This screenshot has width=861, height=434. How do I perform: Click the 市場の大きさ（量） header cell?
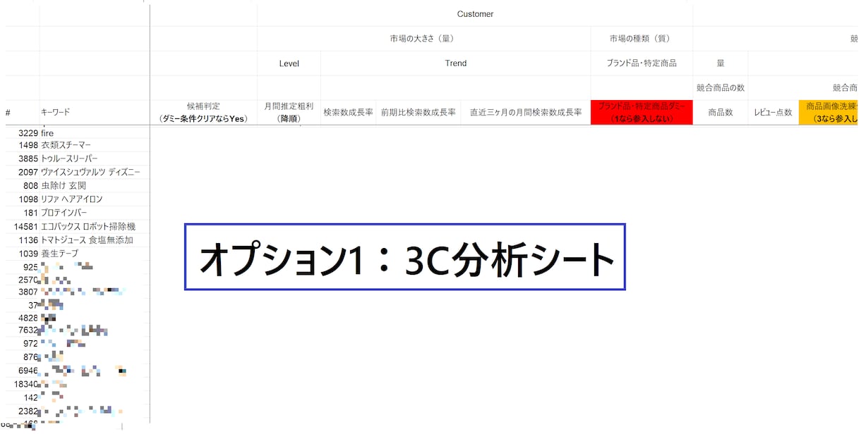tap(423, 39)
